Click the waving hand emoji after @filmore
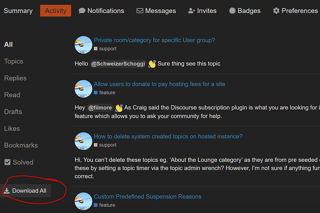The width and height of the screenshot is (320, 213). tap(119, 108)
